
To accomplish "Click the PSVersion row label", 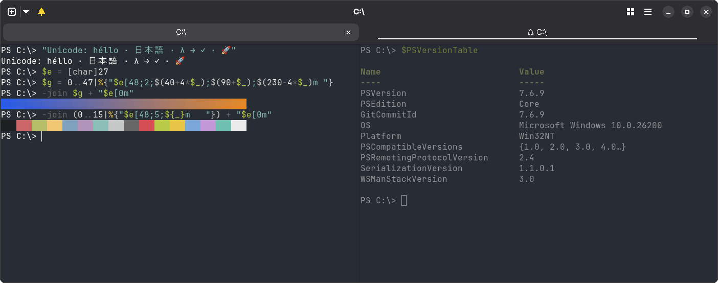I will coord(384,93).
